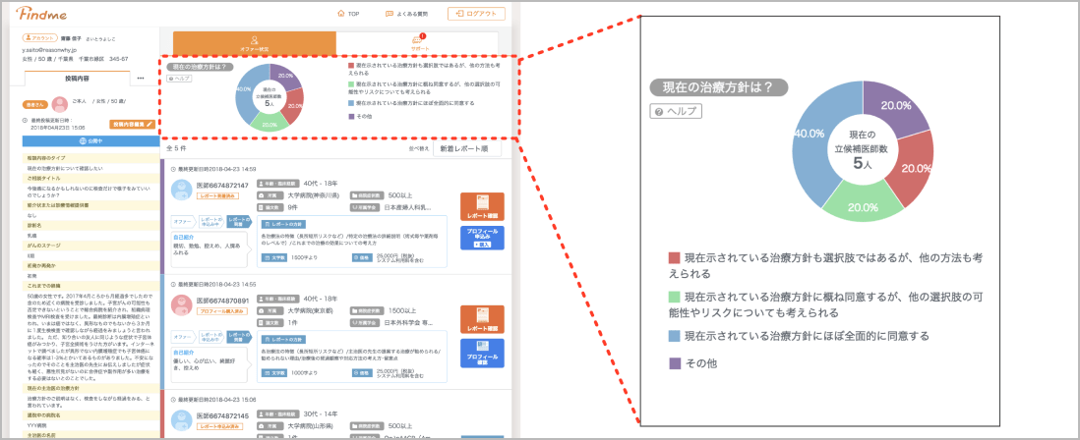This screenshot has width=1080, height=440.
Task: Click プロフィール確認 for 医師6674870891
Action: (x=482, y=353)
